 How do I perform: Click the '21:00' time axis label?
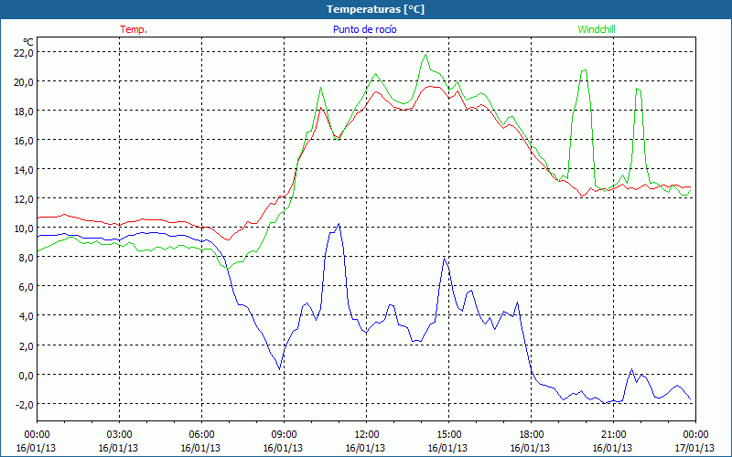point(613,434)
